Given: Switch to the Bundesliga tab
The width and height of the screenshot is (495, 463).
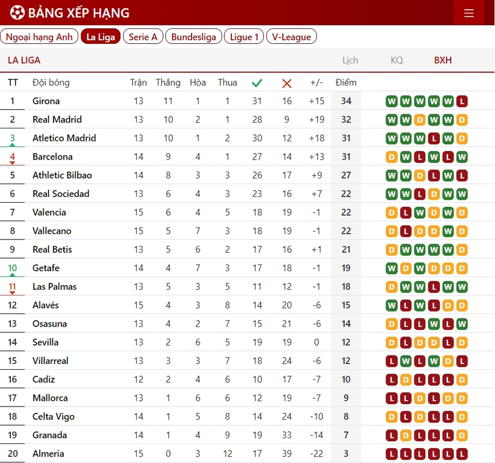Looking at the screenshot, I should [x=193, y=37].
